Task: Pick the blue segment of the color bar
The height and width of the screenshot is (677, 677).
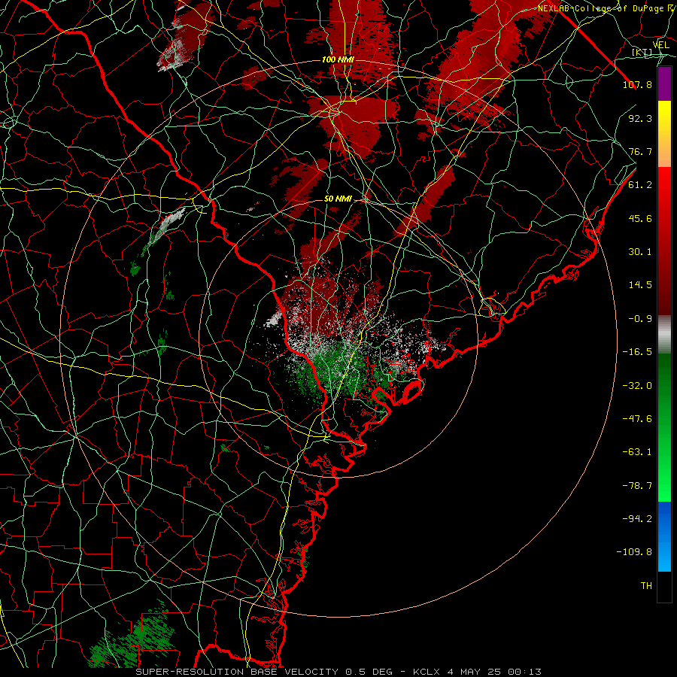Action: point(664,536)
